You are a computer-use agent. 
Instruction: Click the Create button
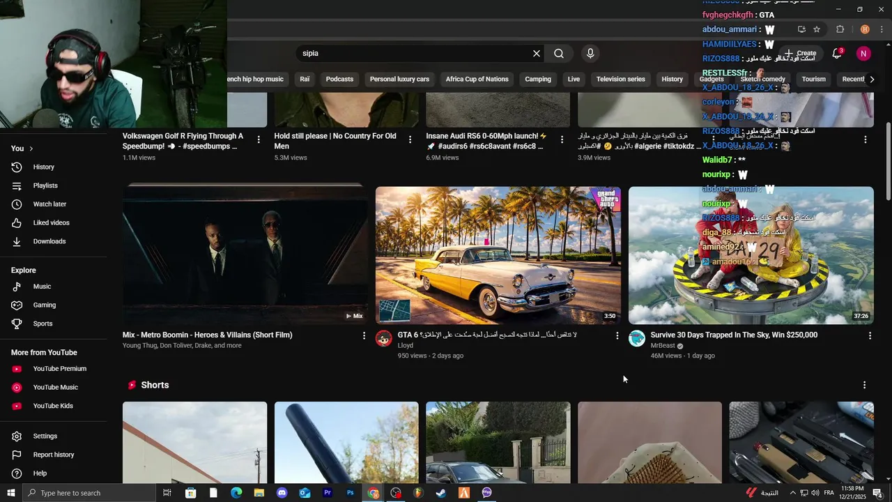[799, 54]
